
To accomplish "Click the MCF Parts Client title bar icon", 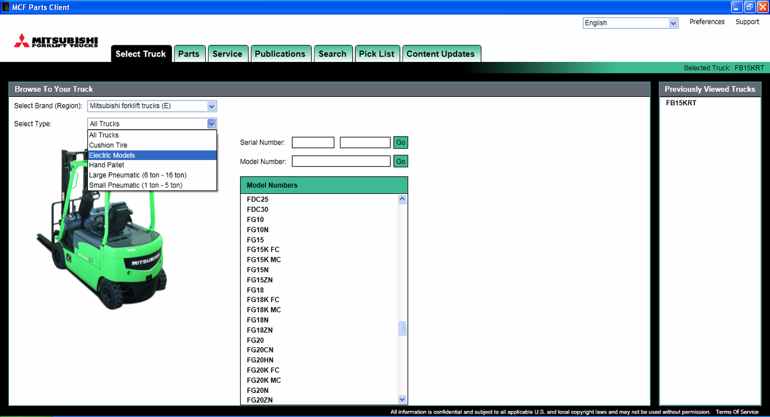I will tap(5, 7).
